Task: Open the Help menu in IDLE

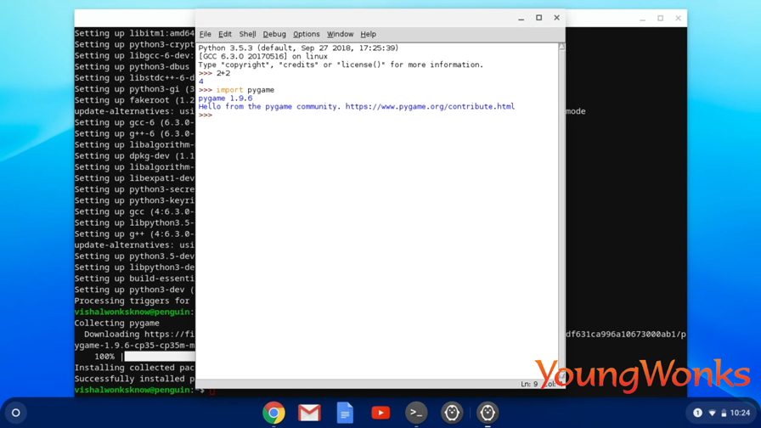Action: pyautogui.click(x=368, y=34)
